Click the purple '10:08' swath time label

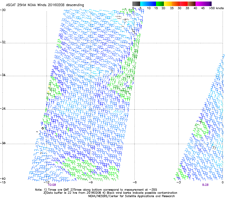(52, 185)
